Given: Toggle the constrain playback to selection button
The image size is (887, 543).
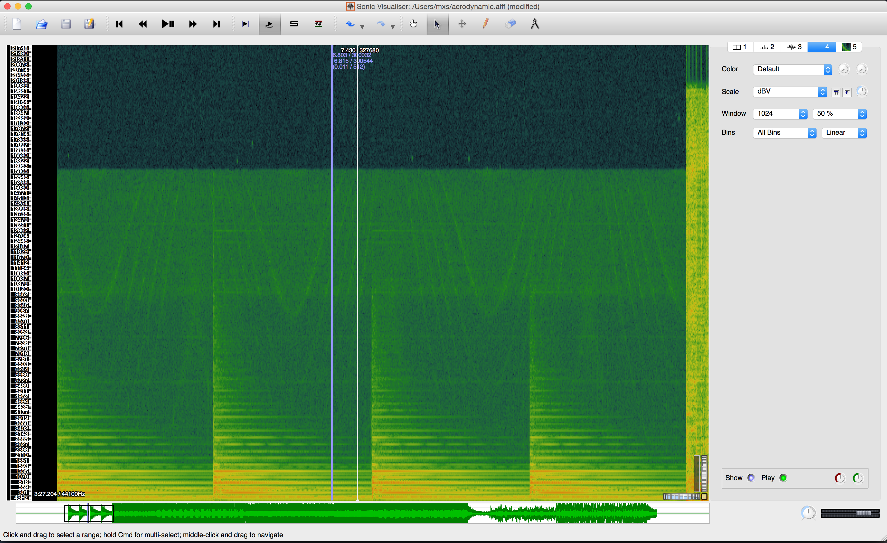Looking at the screenshot, I should (x=245, y=24).
